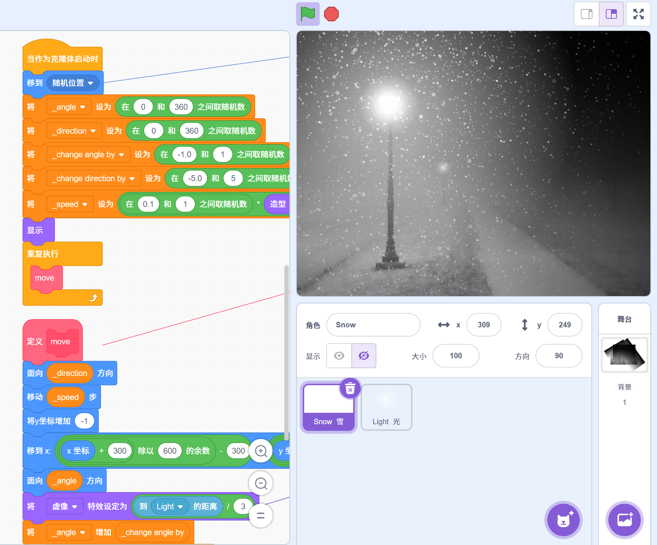
Task: Click the green flag to run project
Action: pos(308,14)
